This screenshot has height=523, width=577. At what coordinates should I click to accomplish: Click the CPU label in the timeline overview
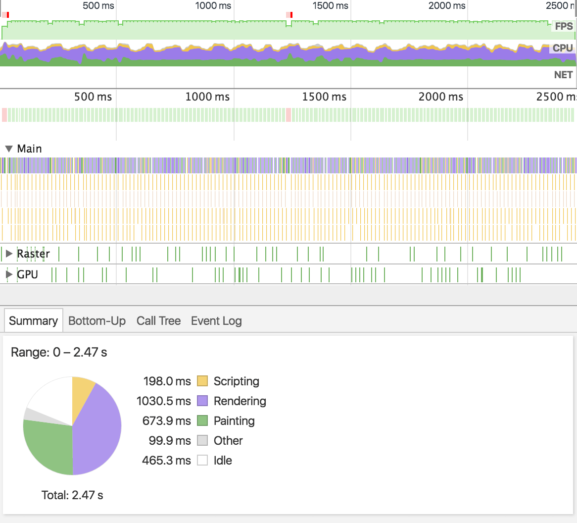coord(564,48)
